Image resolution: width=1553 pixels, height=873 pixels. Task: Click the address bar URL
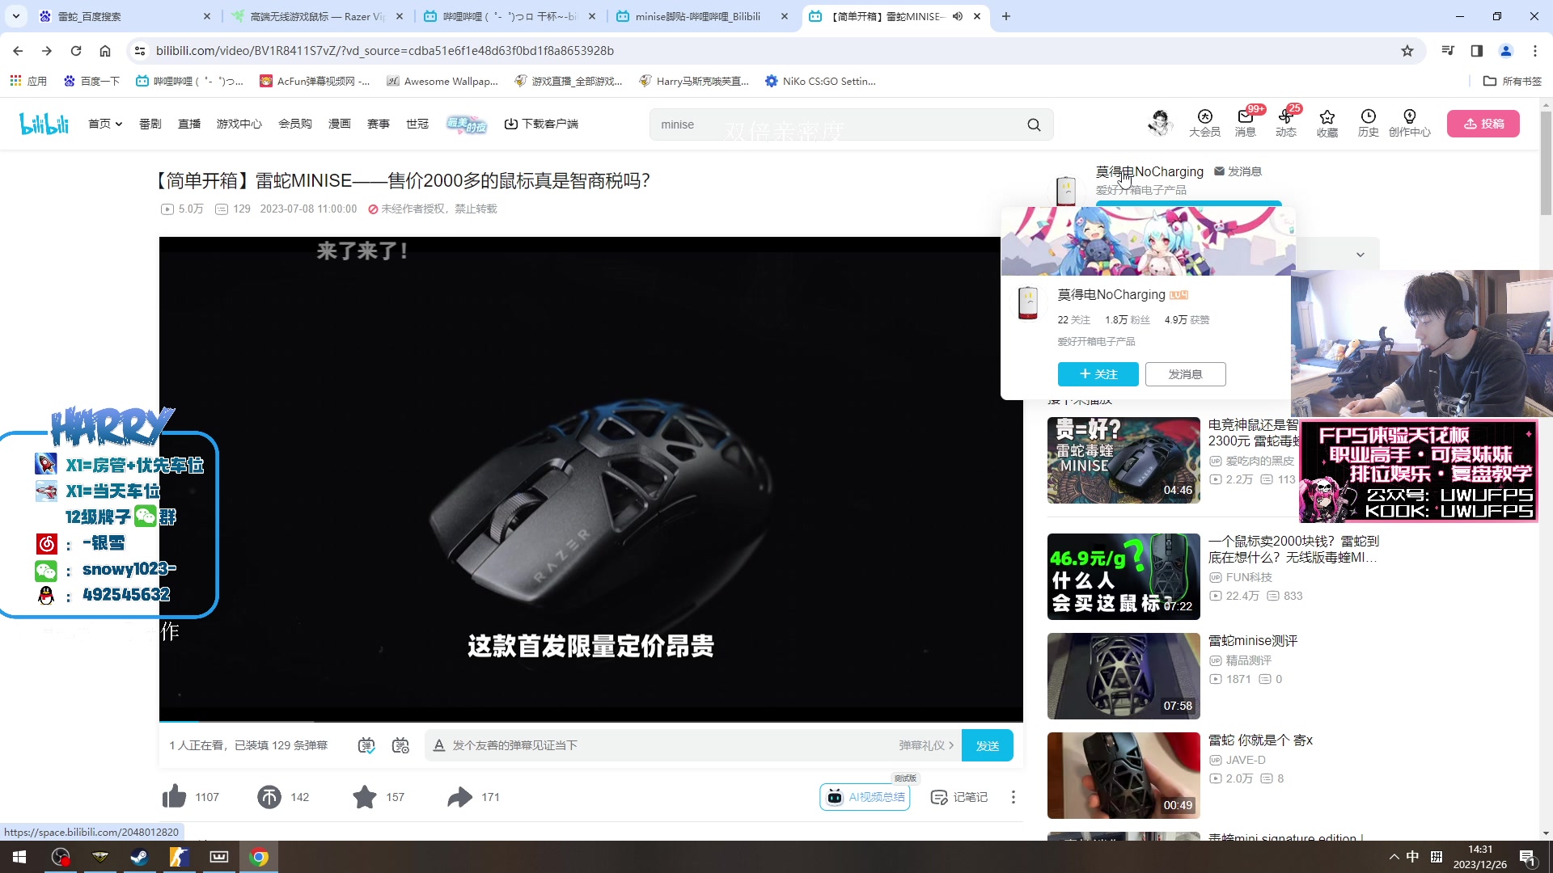[x=385, y=51]
